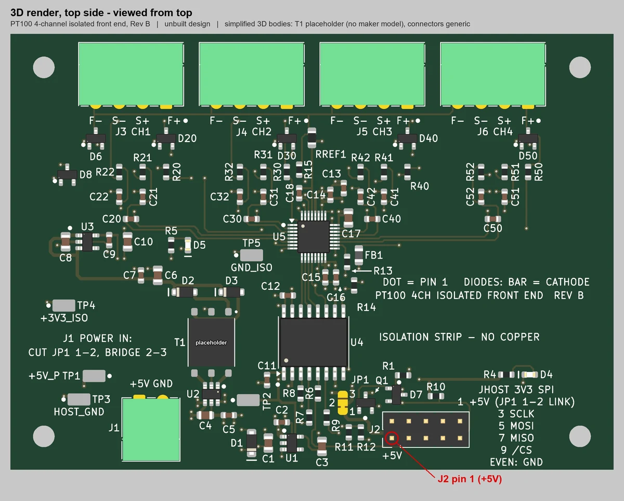Screen dimensions: 624x501
Task: Select the U3 regulator chip
Action: [87, 242]
